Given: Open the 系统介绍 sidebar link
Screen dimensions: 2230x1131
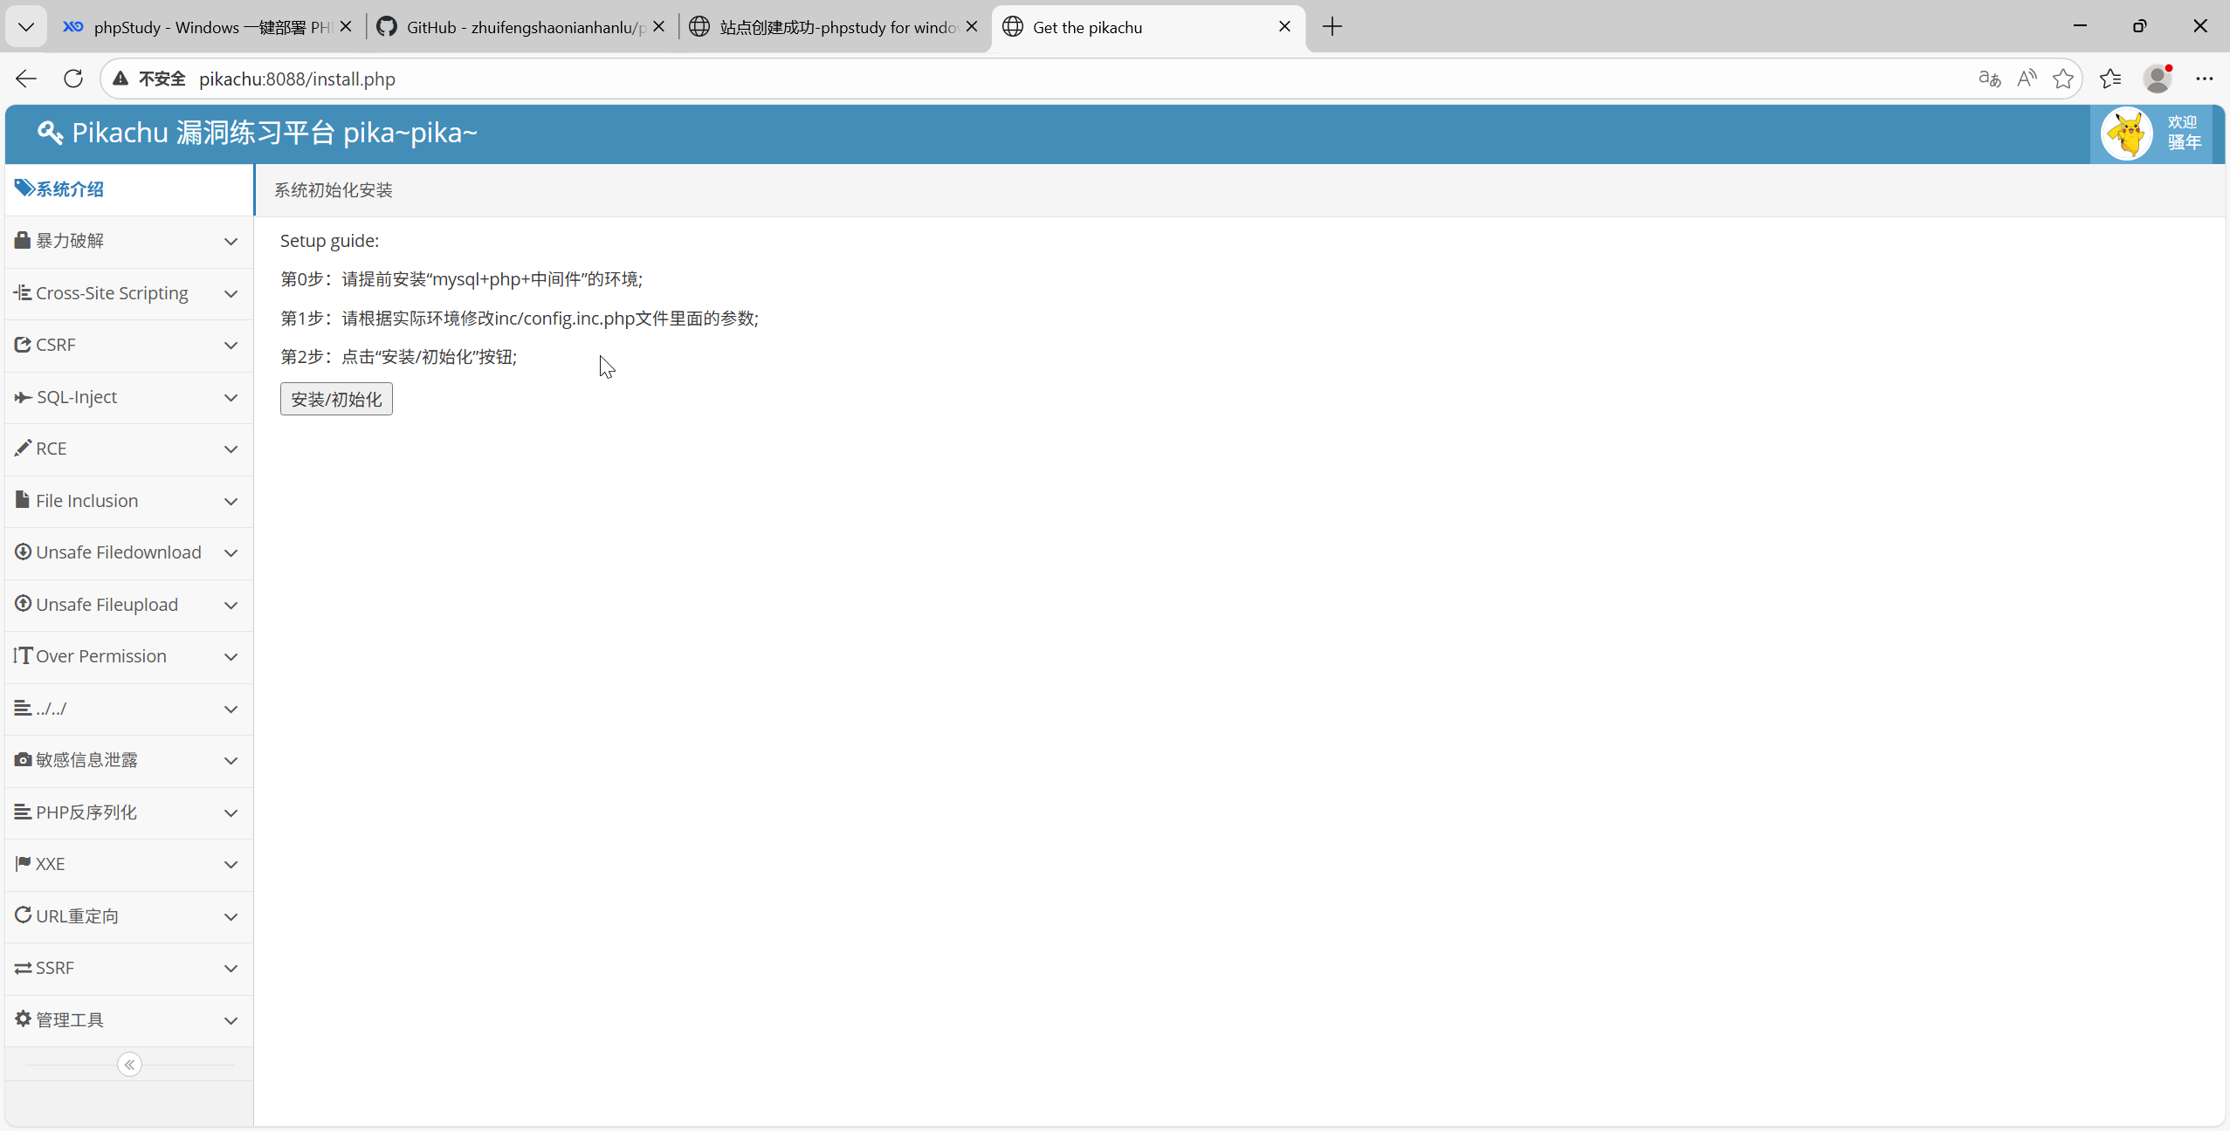Looking at the screenshot, I should click(70, 189).
